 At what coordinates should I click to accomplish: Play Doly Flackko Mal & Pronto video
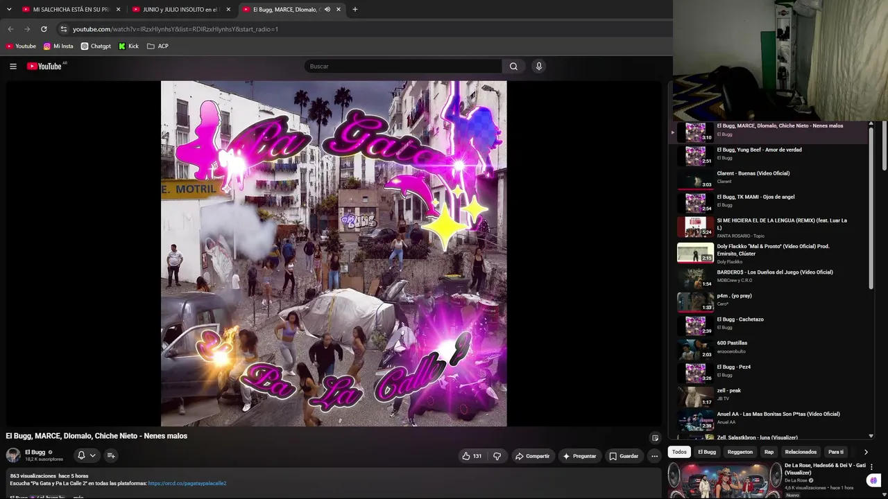point(768,253)
